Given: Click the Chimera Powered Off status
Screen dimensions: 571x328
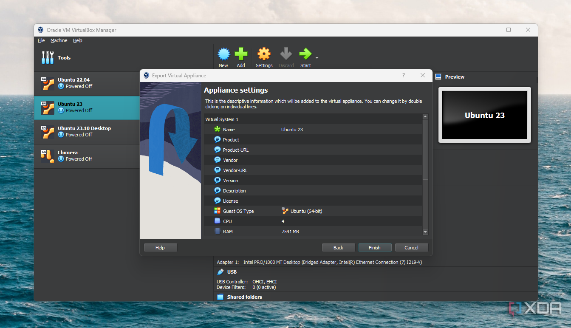Looking at the screenshot, I should [x=79, y=159].
